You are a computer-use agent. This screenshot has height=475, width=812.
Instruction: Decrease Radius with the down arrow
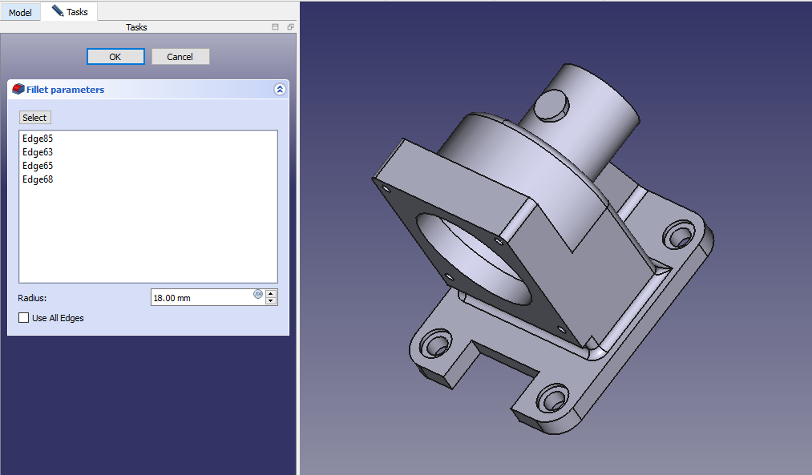[x=271, y=301]
